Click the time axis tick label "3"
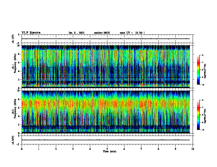Screen dimensions: 217x167 point(73,149)
